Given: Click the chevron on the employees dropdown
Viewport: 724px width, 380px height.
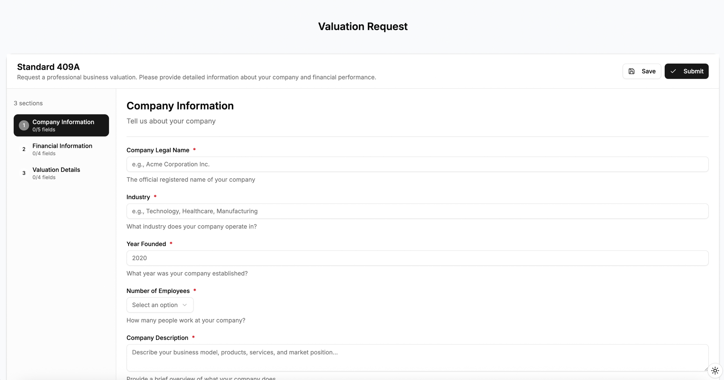Looking at the screenshot, I should (184, 305).
